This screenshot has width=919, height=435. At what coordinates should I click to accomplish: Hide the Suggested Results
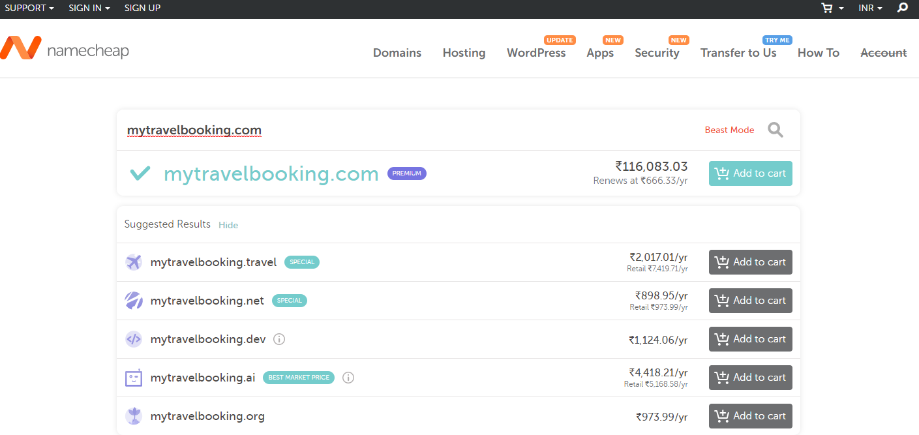pyautogui.click(x=228, y=225)
